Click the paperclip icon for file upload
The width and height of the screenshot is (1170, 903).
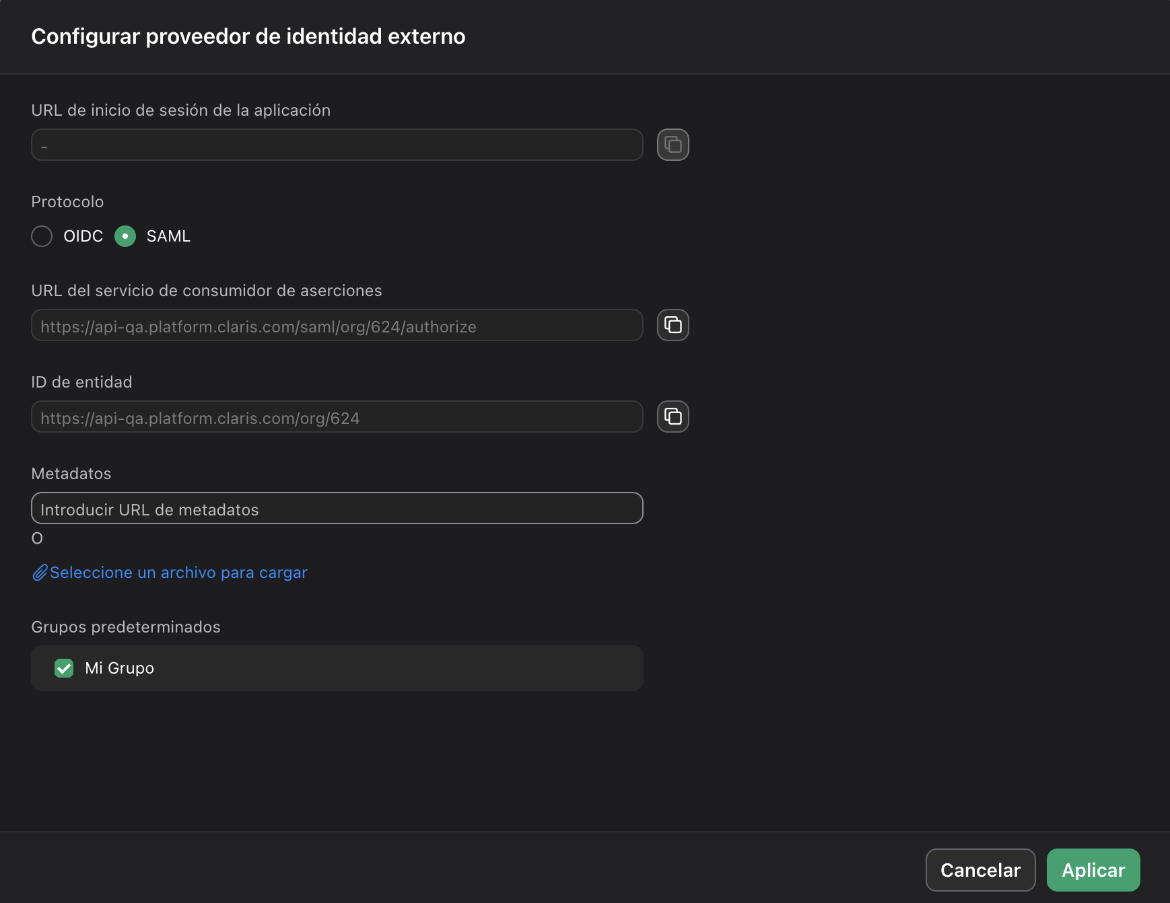pos(40,572)
